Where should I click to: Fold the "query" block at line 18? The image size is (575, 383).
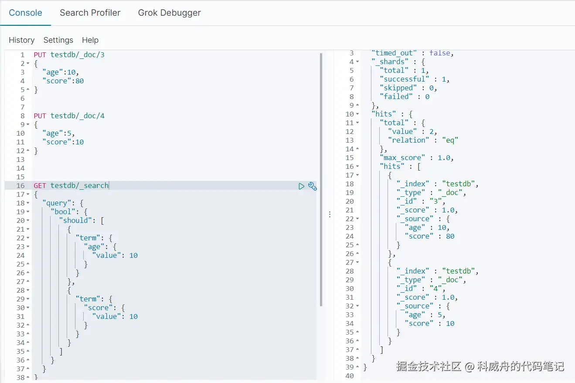[28, 203]
